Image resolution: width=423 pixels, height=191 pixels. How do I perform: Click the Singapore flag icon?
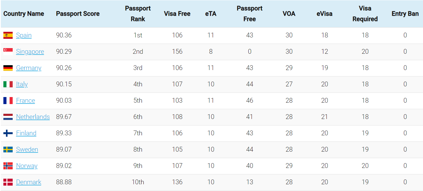pos(8,51)
